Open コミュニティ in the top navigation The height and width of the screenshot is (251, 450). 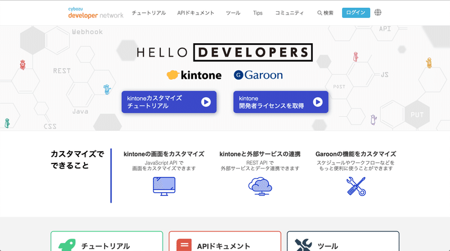coord(289,13)
